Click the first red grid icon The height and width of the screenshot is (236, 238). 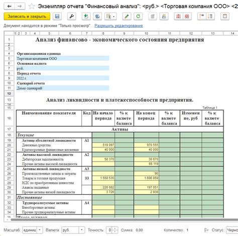click(x=178, y=17)
